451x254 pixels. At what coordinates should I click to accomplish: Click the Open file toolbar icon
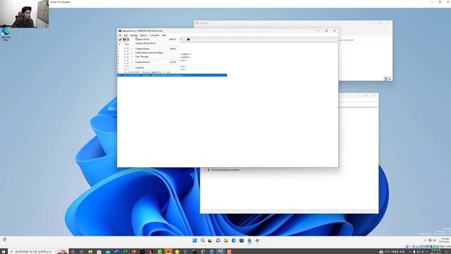pyautogui.click(x=121, y=40)
